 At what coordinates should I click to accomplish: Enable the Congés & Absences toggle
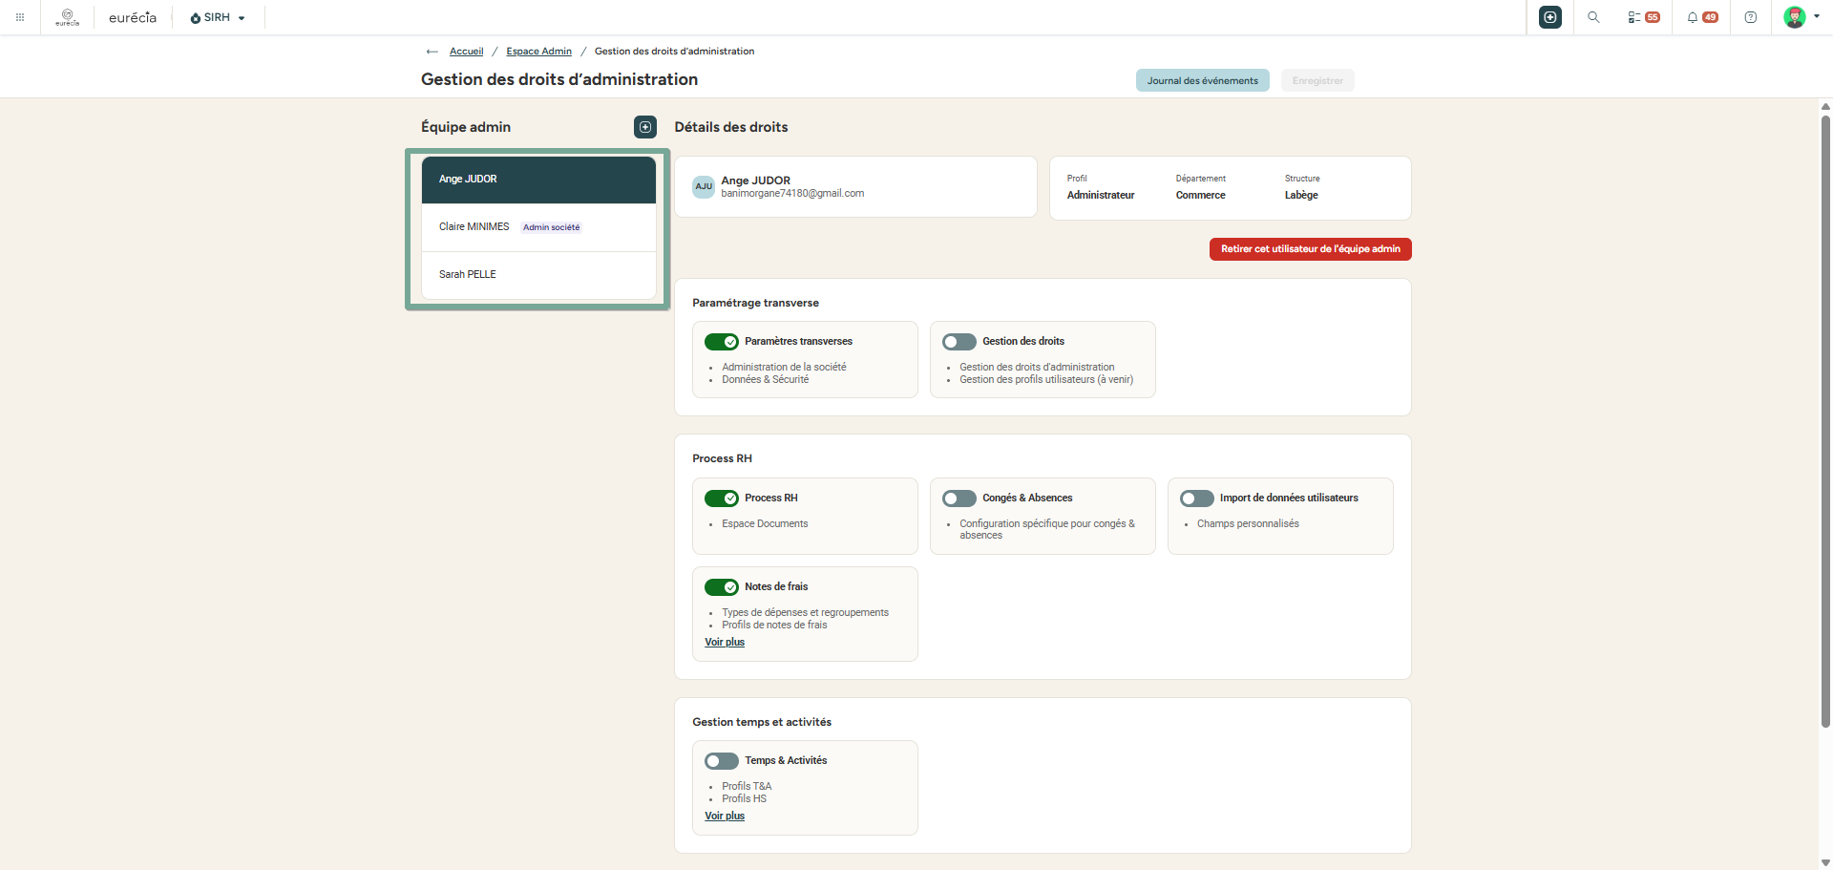tap(959, 499)
